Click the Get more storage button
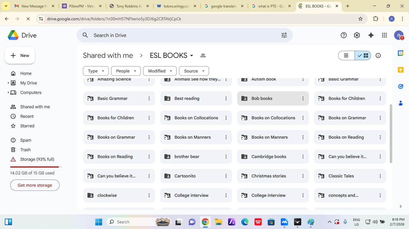Viewport: 409px width, 229px height. pos(35,185)
